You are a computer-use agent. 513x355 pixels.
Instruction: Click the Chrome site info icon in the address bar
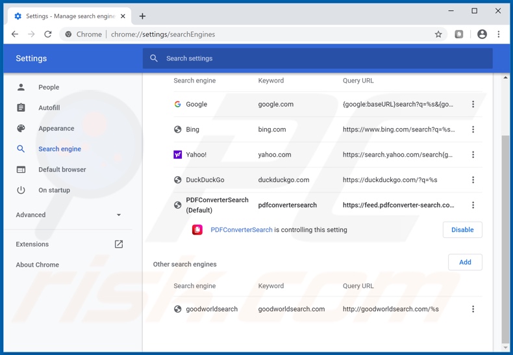pos(68,34)
